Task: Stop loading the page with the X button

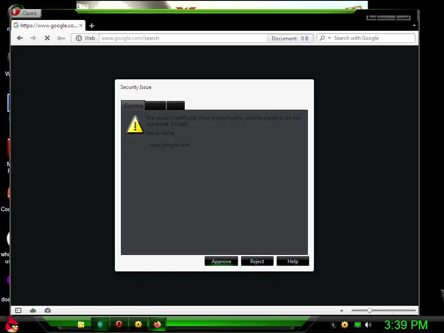Action: point(47,38)
